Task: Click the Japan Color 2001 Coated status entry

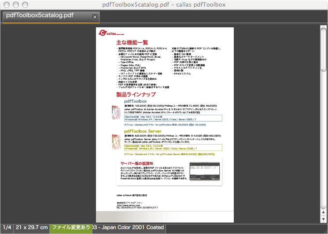Action: (129, 227)
